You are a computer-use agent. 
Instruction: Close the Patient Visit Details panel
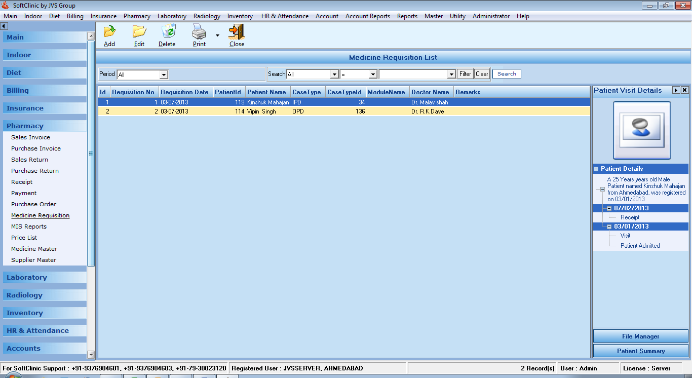pos(684,90)
